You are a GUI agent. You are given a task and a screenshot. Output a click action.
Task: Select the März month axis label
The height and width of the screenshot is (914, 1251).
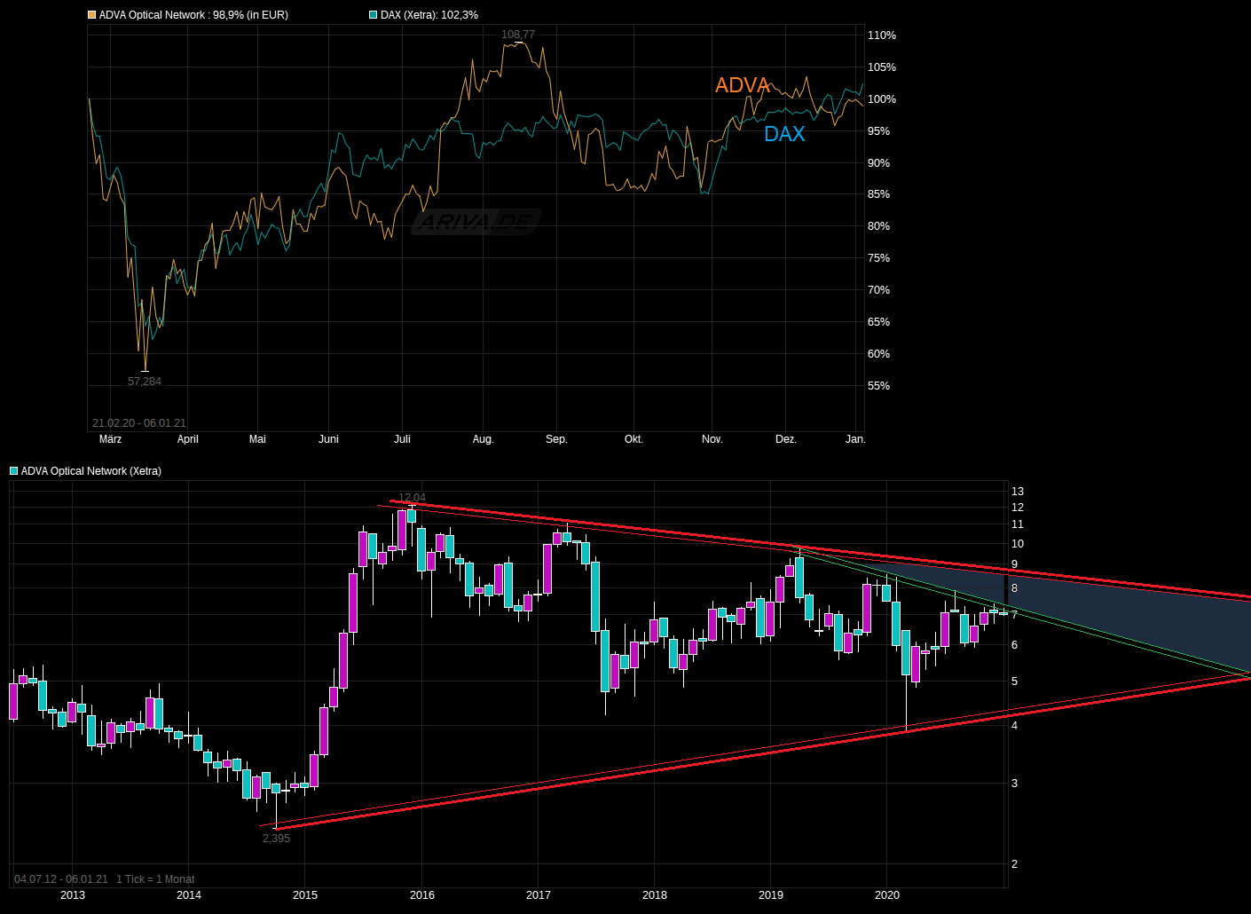109,438
